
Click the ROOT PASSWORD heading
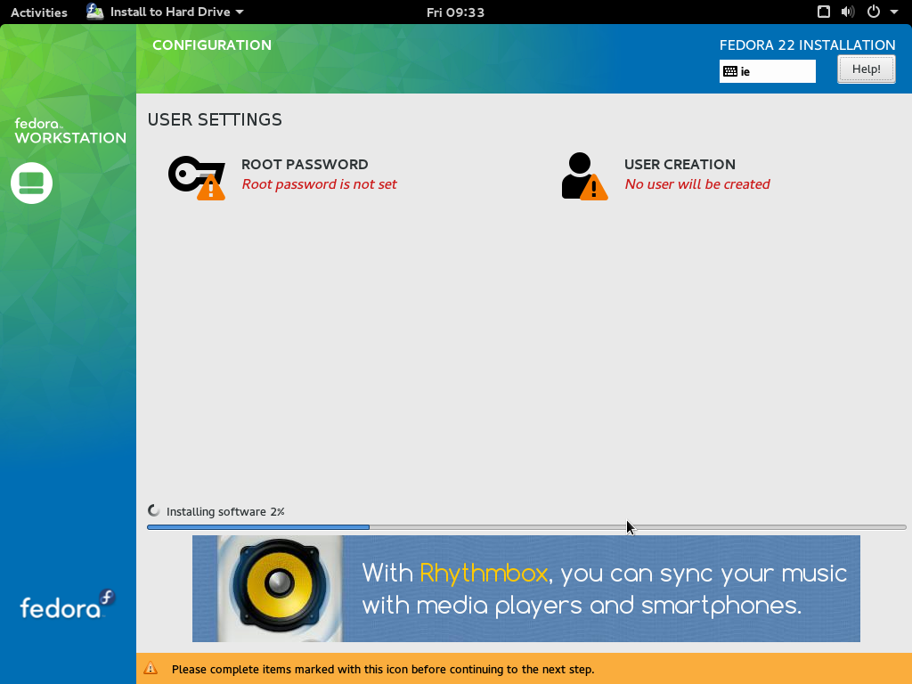pos(305,165)
